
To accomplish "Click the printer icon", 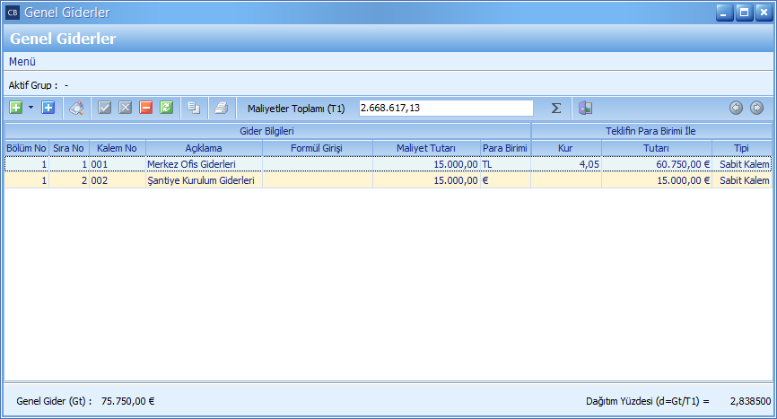I will pyautogui.click(x=221, y=108).
